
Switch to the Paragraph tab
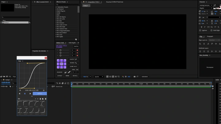(x=210, y=36)
